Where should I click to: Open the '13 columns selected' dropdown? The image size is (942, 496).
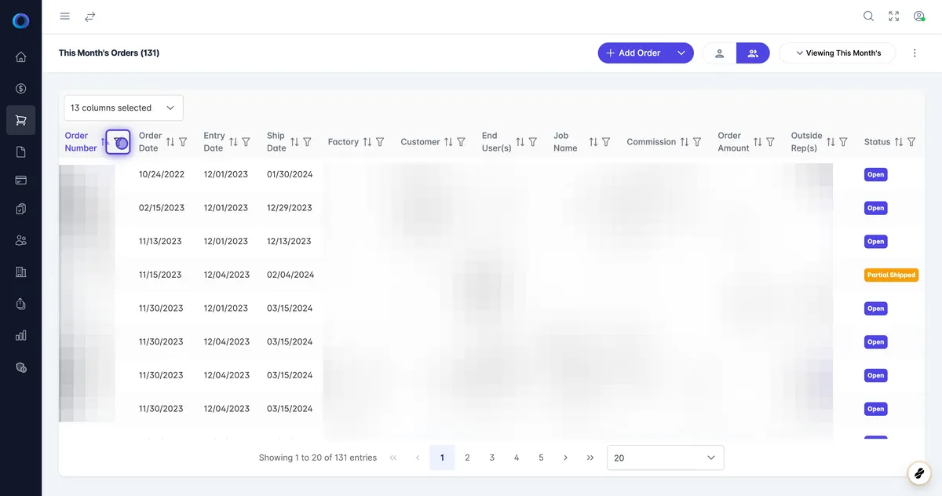[x=122, y=108]
